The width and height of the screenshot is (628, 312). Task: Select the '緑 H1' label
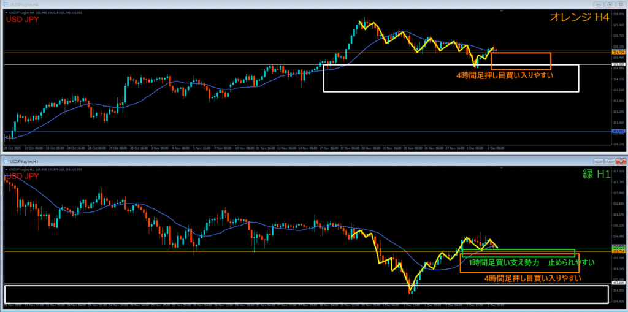point(596,174)
